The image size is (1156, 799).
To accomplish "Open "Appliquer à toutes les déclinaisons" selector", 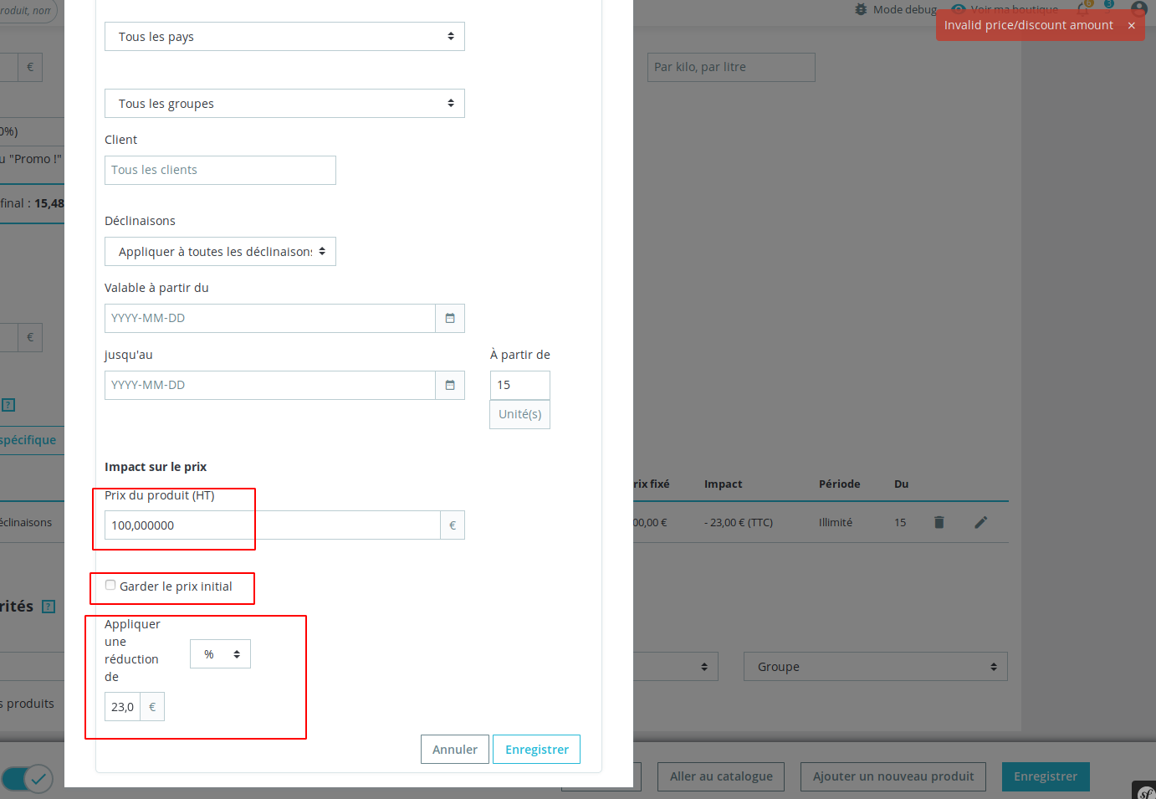I will (x=220, y=251).
